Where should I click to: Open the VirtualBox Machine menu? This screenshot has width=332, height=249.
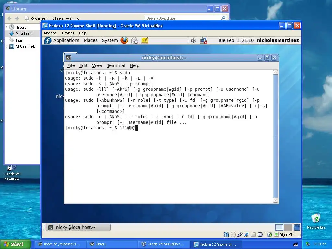(x=50, y=33)
